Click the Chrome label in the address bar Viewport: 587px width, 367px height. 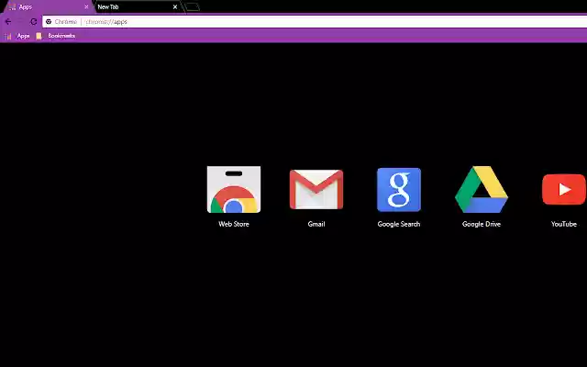pyautogui.click(x=65, y=22)
